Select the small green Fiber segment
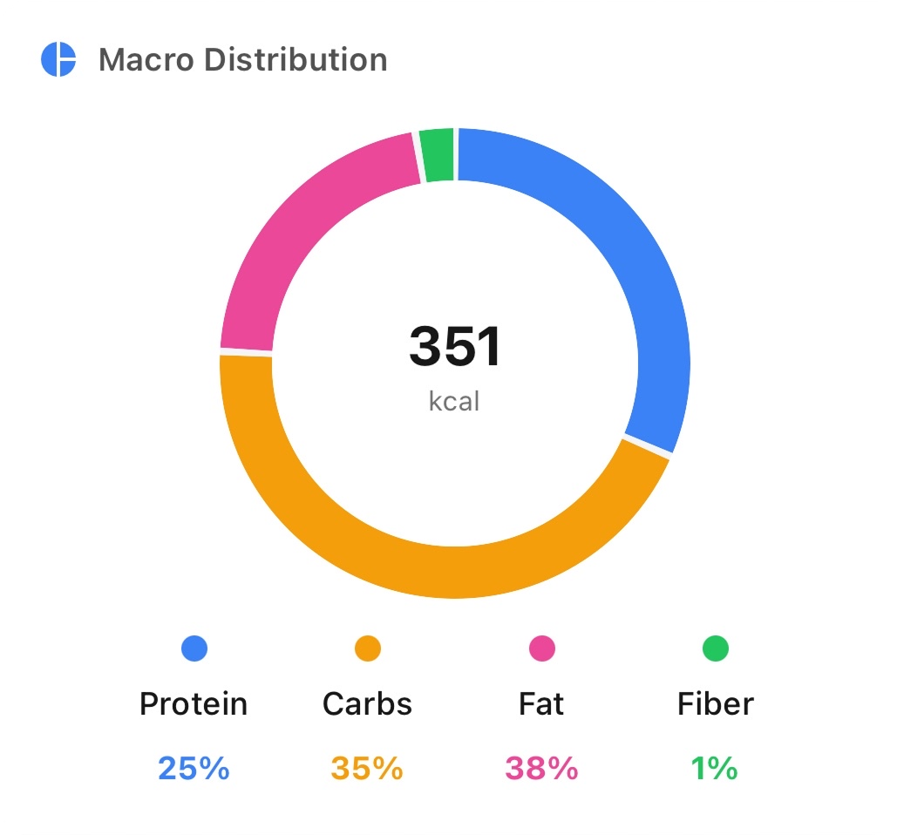The width and height of the screenshot is (897, 835). pos(437,155)
